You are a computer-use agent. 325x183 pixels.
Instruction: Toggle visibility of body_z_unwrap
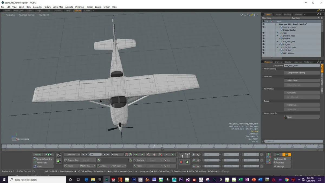click(263, 27)
